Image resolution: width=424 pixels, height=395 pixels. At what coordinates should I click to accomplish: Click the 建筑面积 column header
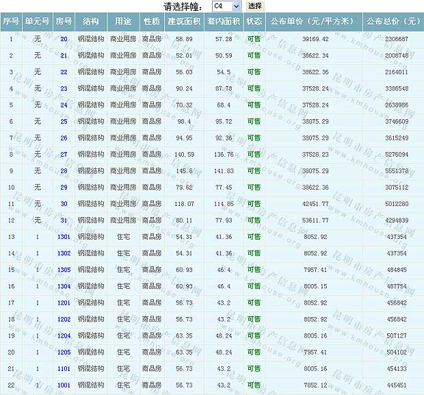pos(184,21)
